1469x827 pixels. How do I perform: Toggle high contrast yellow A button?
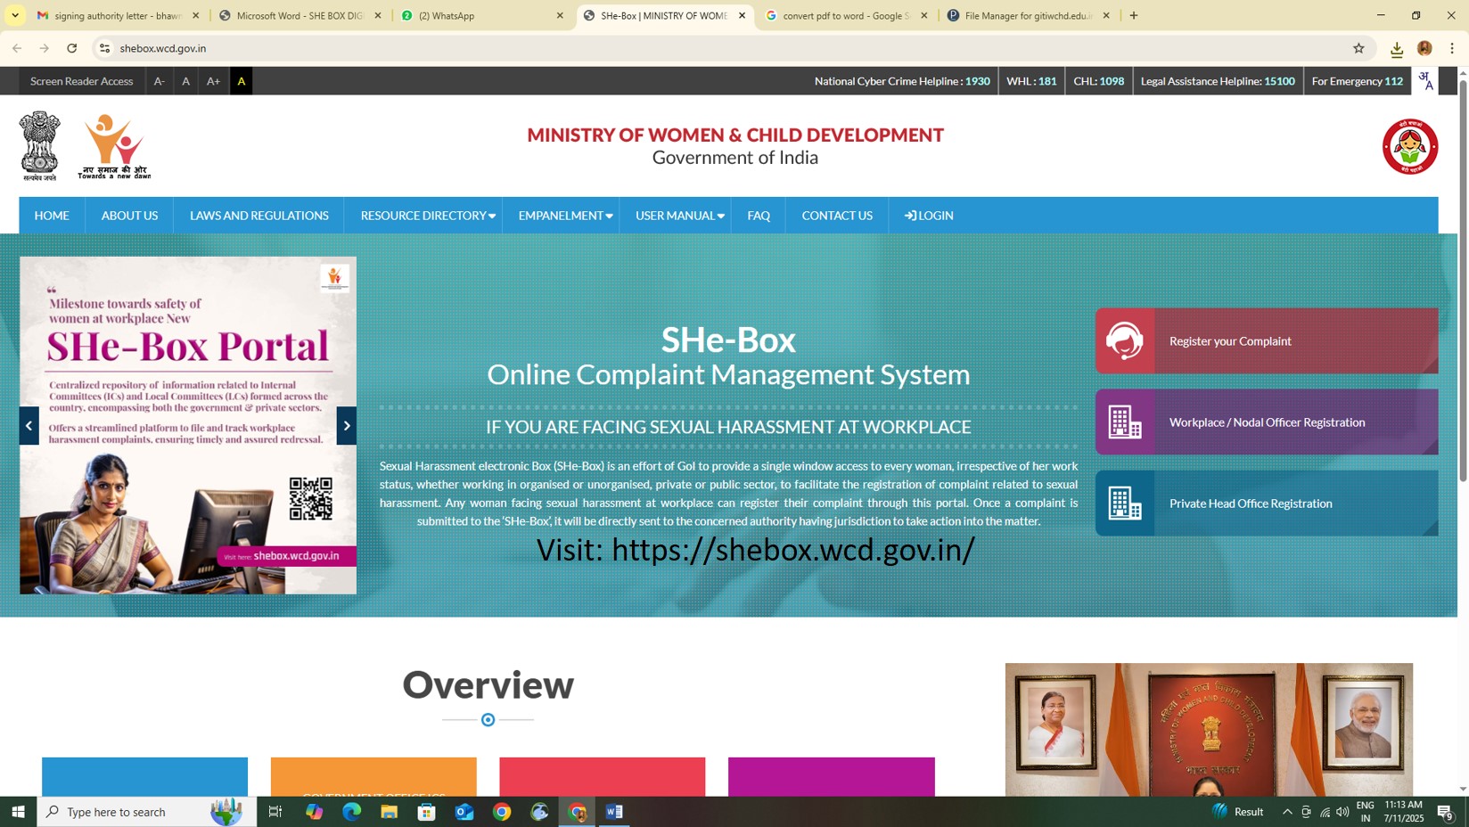pos(241,81)
